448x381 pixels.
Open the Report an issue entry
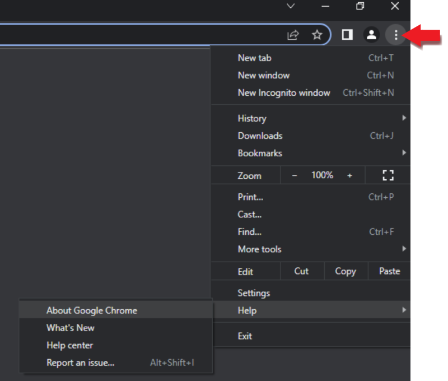(80, 363)
